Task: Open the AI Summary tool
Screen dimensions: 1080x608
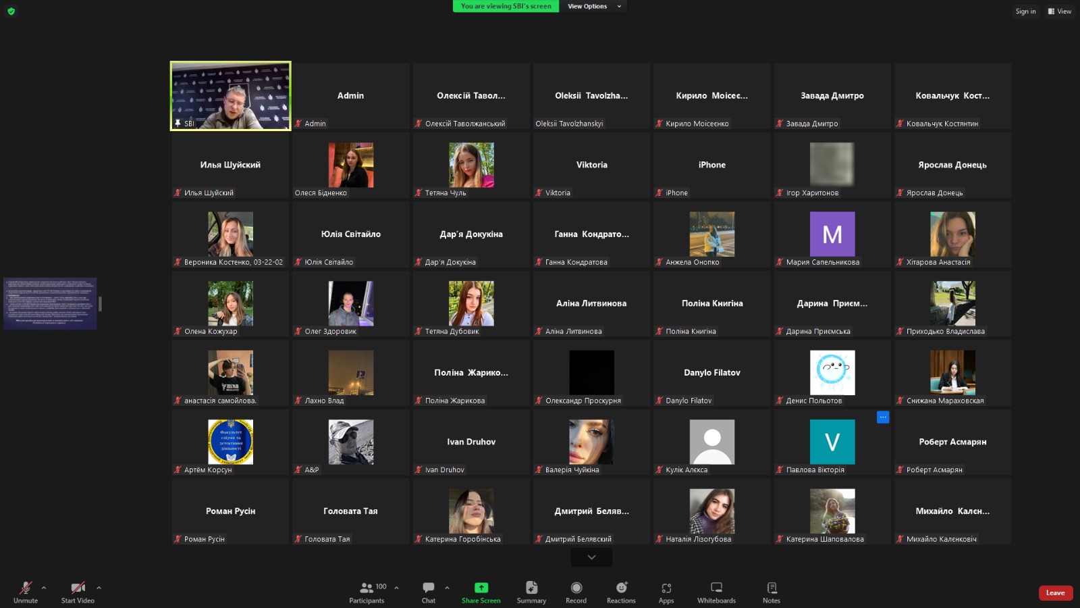Action: pos(531,592)
